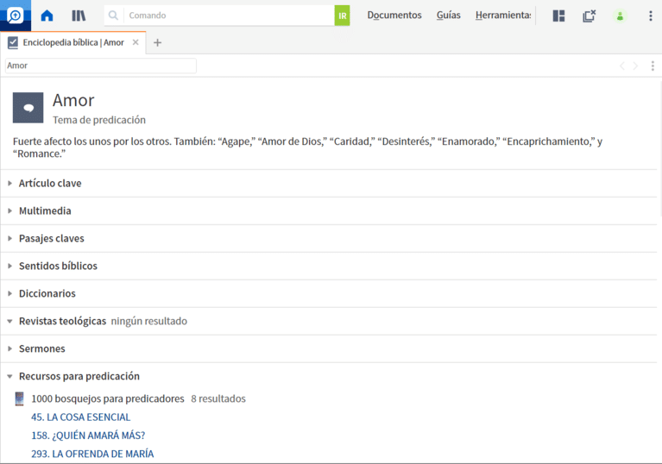The width and height of the screenshot is (662, 464).
Task: Click the Comando search box
Action: tap(229, 16)
